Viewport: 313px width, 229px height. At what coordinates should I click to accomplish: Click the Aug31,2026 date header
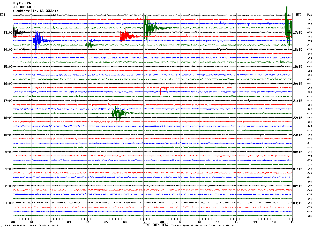pyautogui.click(x=22, y=3)
